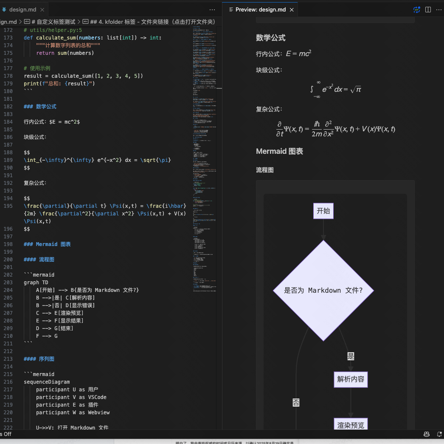Close the Preview: design.md tab
The width and height of the screenshot is (444, 444).
pos(292,10)
